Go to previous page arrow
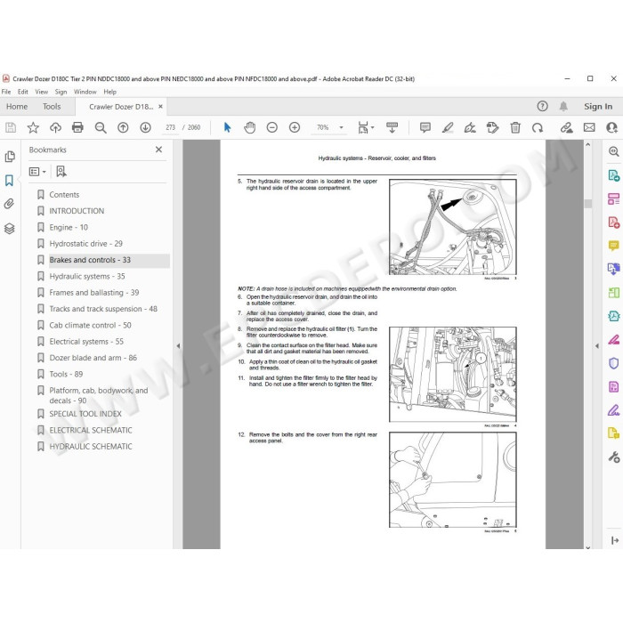Image resolution: width=623 pixels, height=623 pixels. tap(123, 127)
